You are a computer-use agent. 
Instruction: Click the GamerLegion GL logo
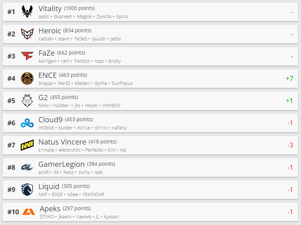click(x=27, y=168)
